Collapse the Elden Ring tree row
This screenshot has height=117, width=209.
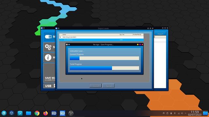point(60,37)
